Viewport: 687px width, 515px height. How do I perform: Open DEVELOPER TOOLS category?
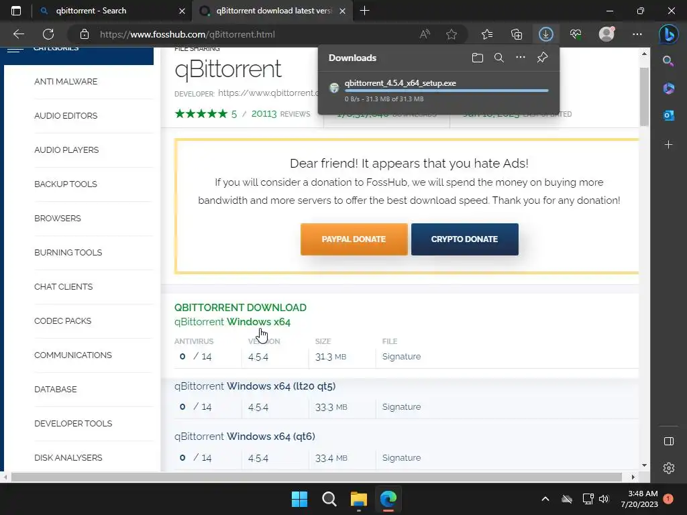coord(73,423)
